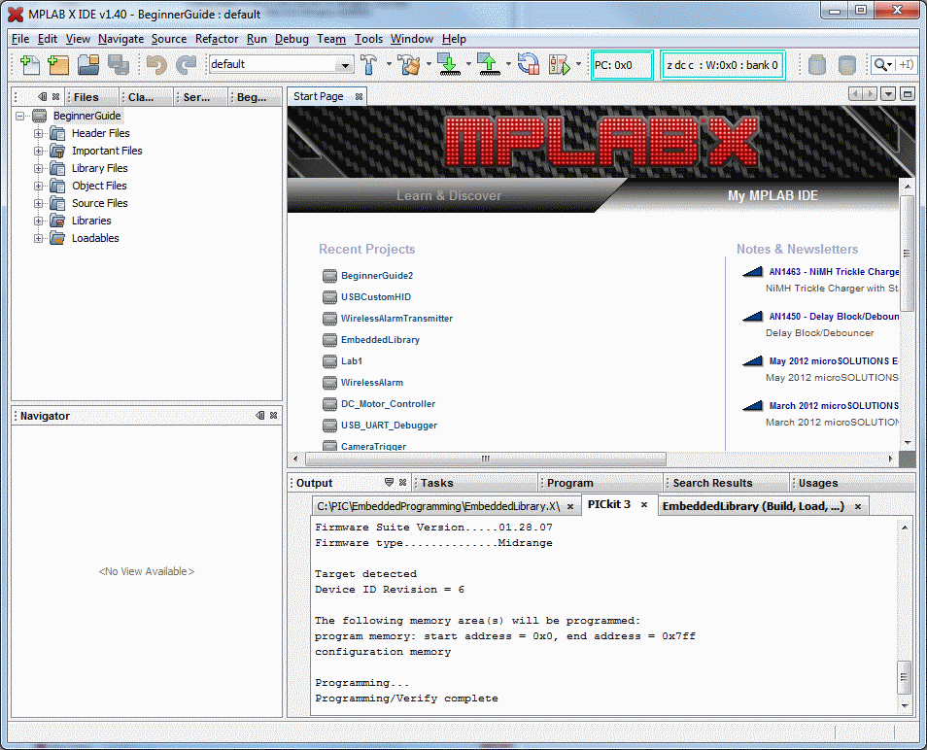Screen dimensions: 927x750
Task: Minimize the Output panel
Action: pos(389,482)
